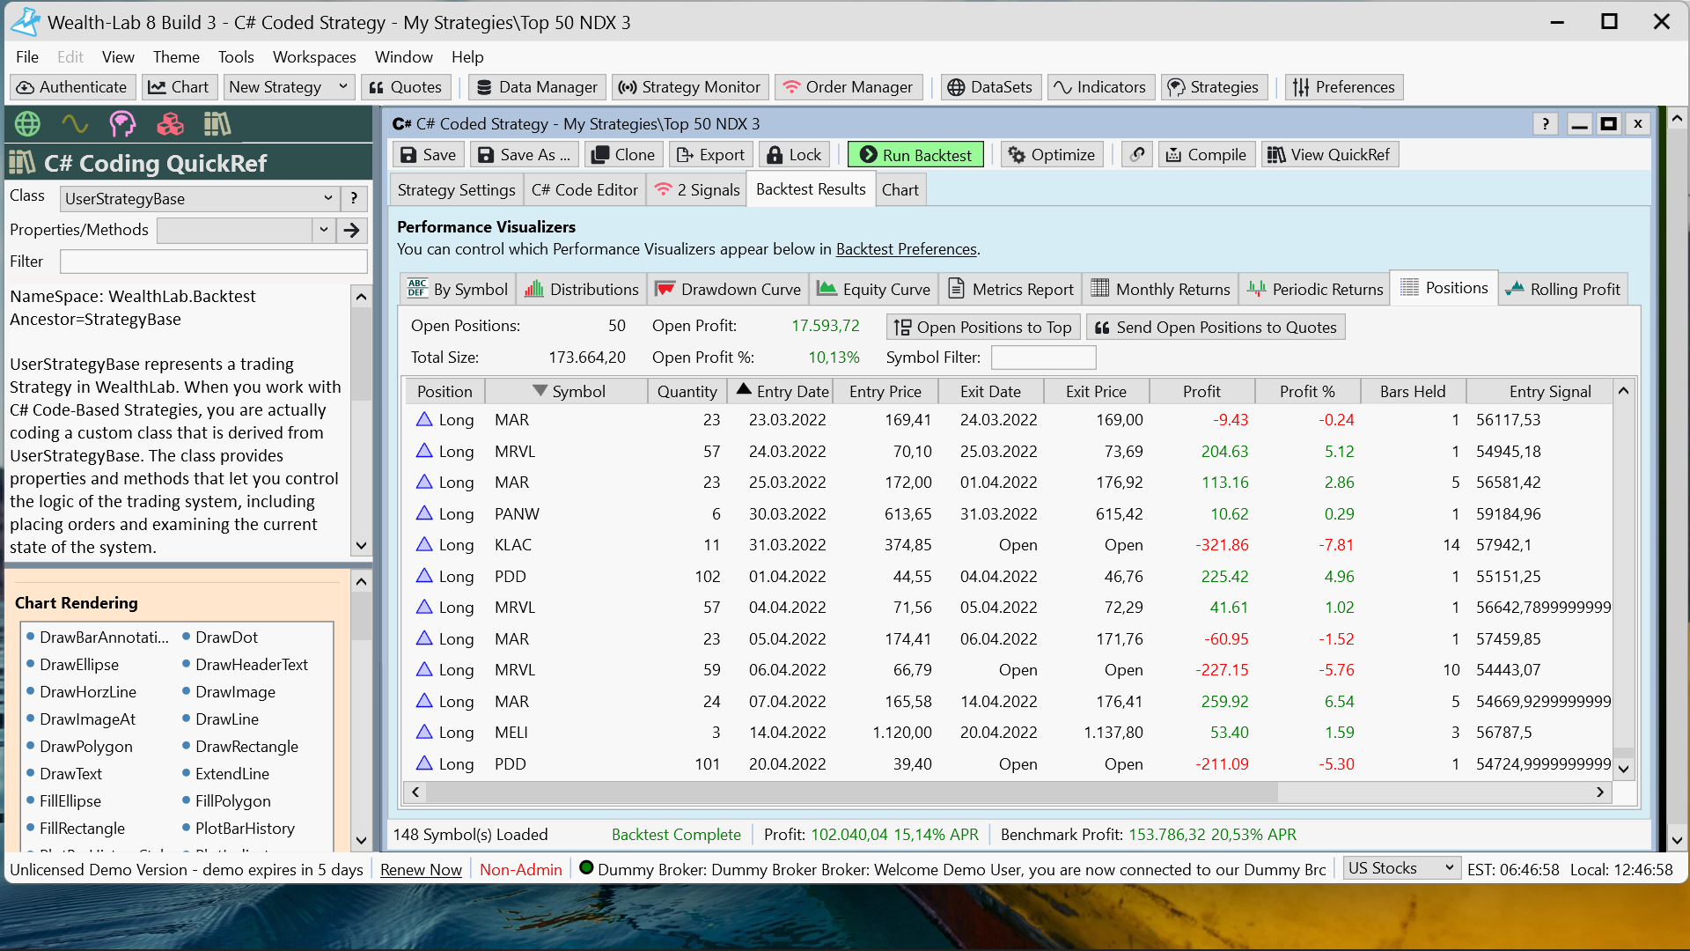This screenshot has height=951, width=1690.
Task: Click the question mark help icon in strategy window
Action: tap(1546, 124)
